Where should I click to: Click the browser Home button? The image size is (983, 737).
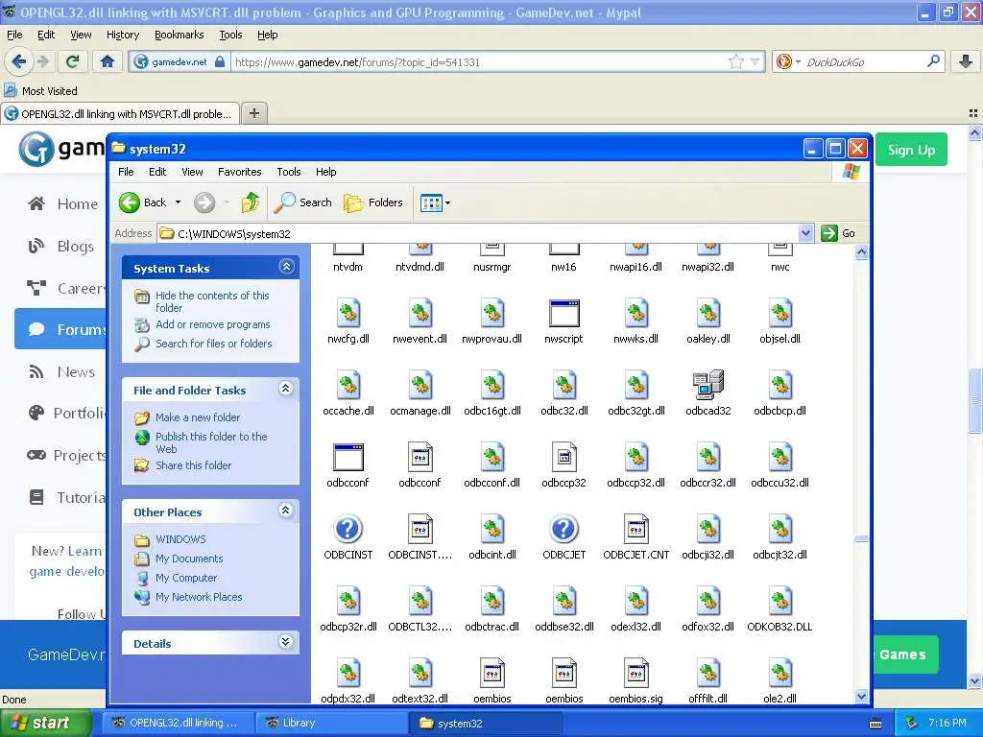pos(108,61)
